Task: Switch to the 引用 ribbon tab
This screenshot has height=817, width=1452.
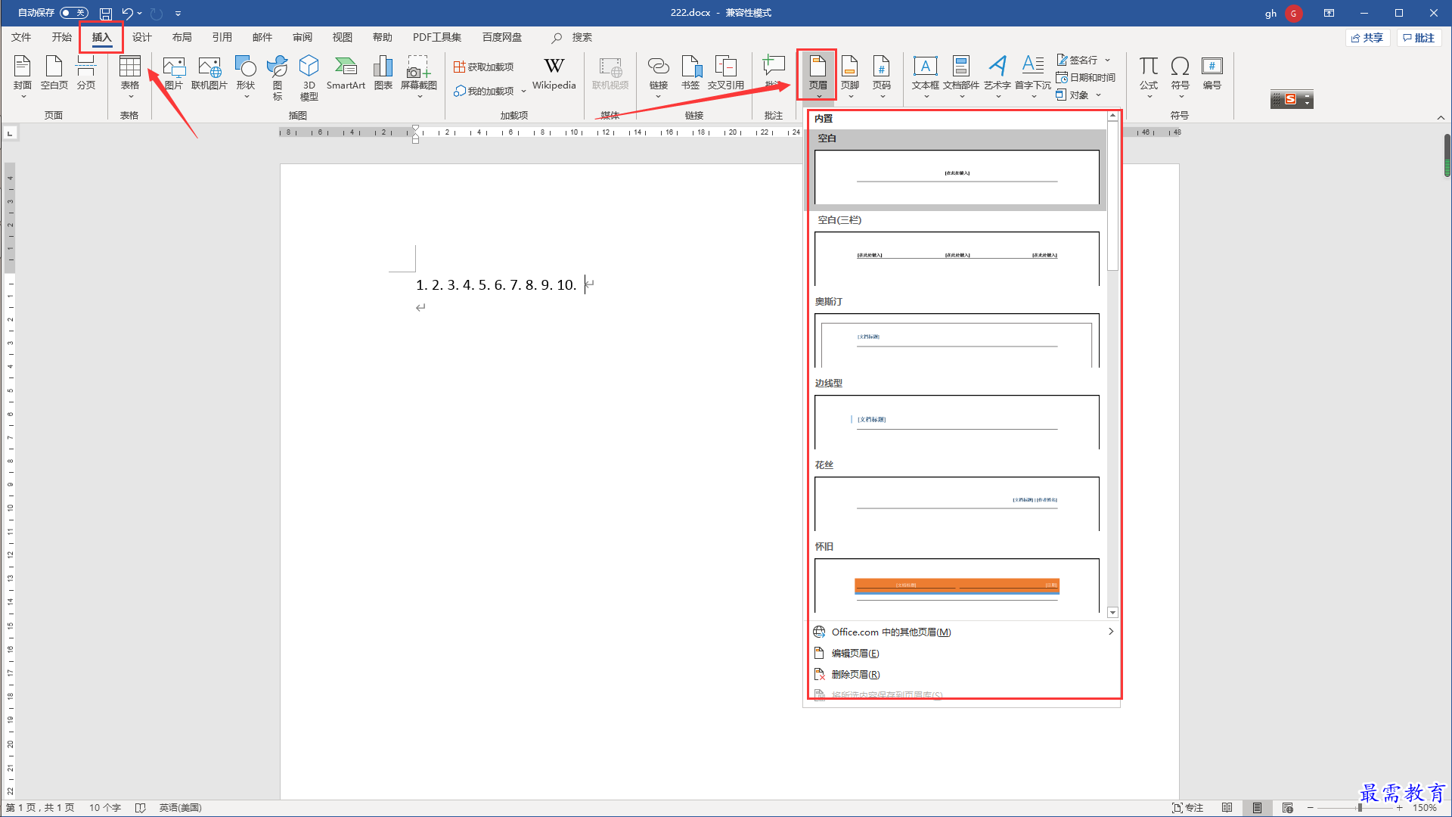Action: coord(222,37)
